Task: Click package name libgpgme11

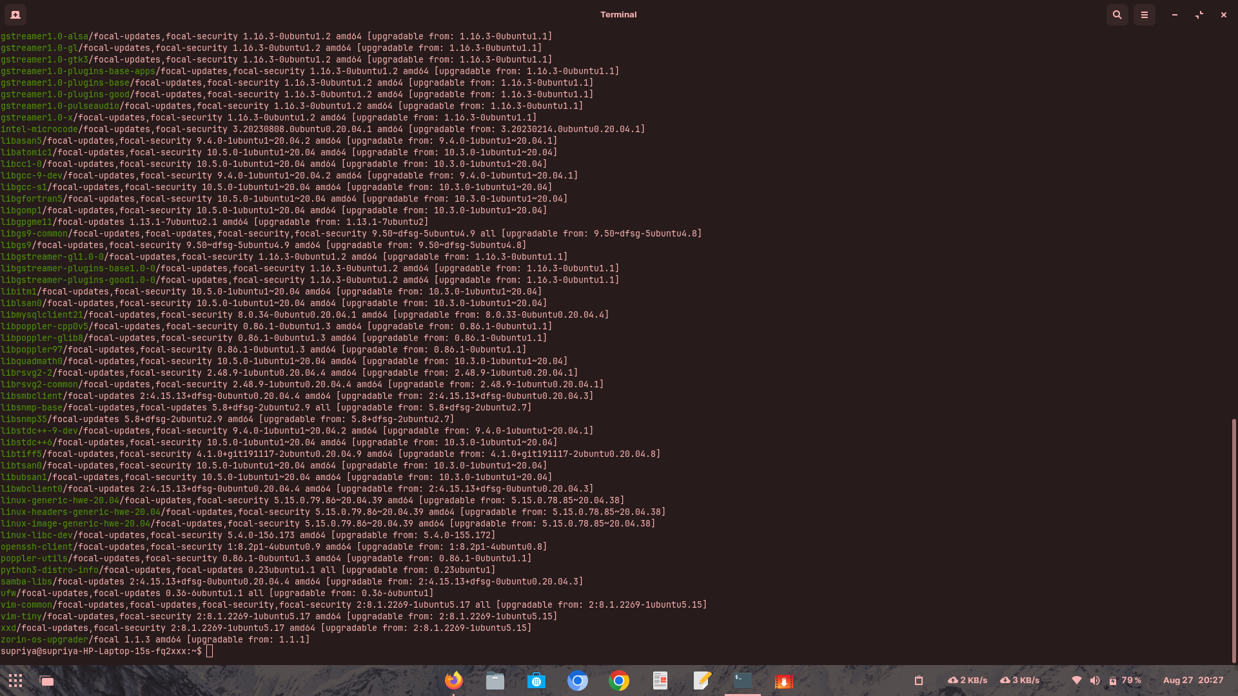Action: (26, 222)
